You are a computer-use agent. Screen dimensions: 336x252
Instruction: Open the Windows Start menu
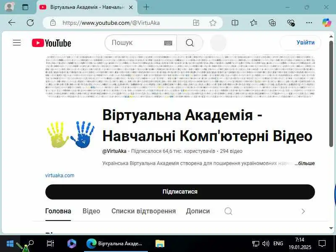tap(10, 244)
